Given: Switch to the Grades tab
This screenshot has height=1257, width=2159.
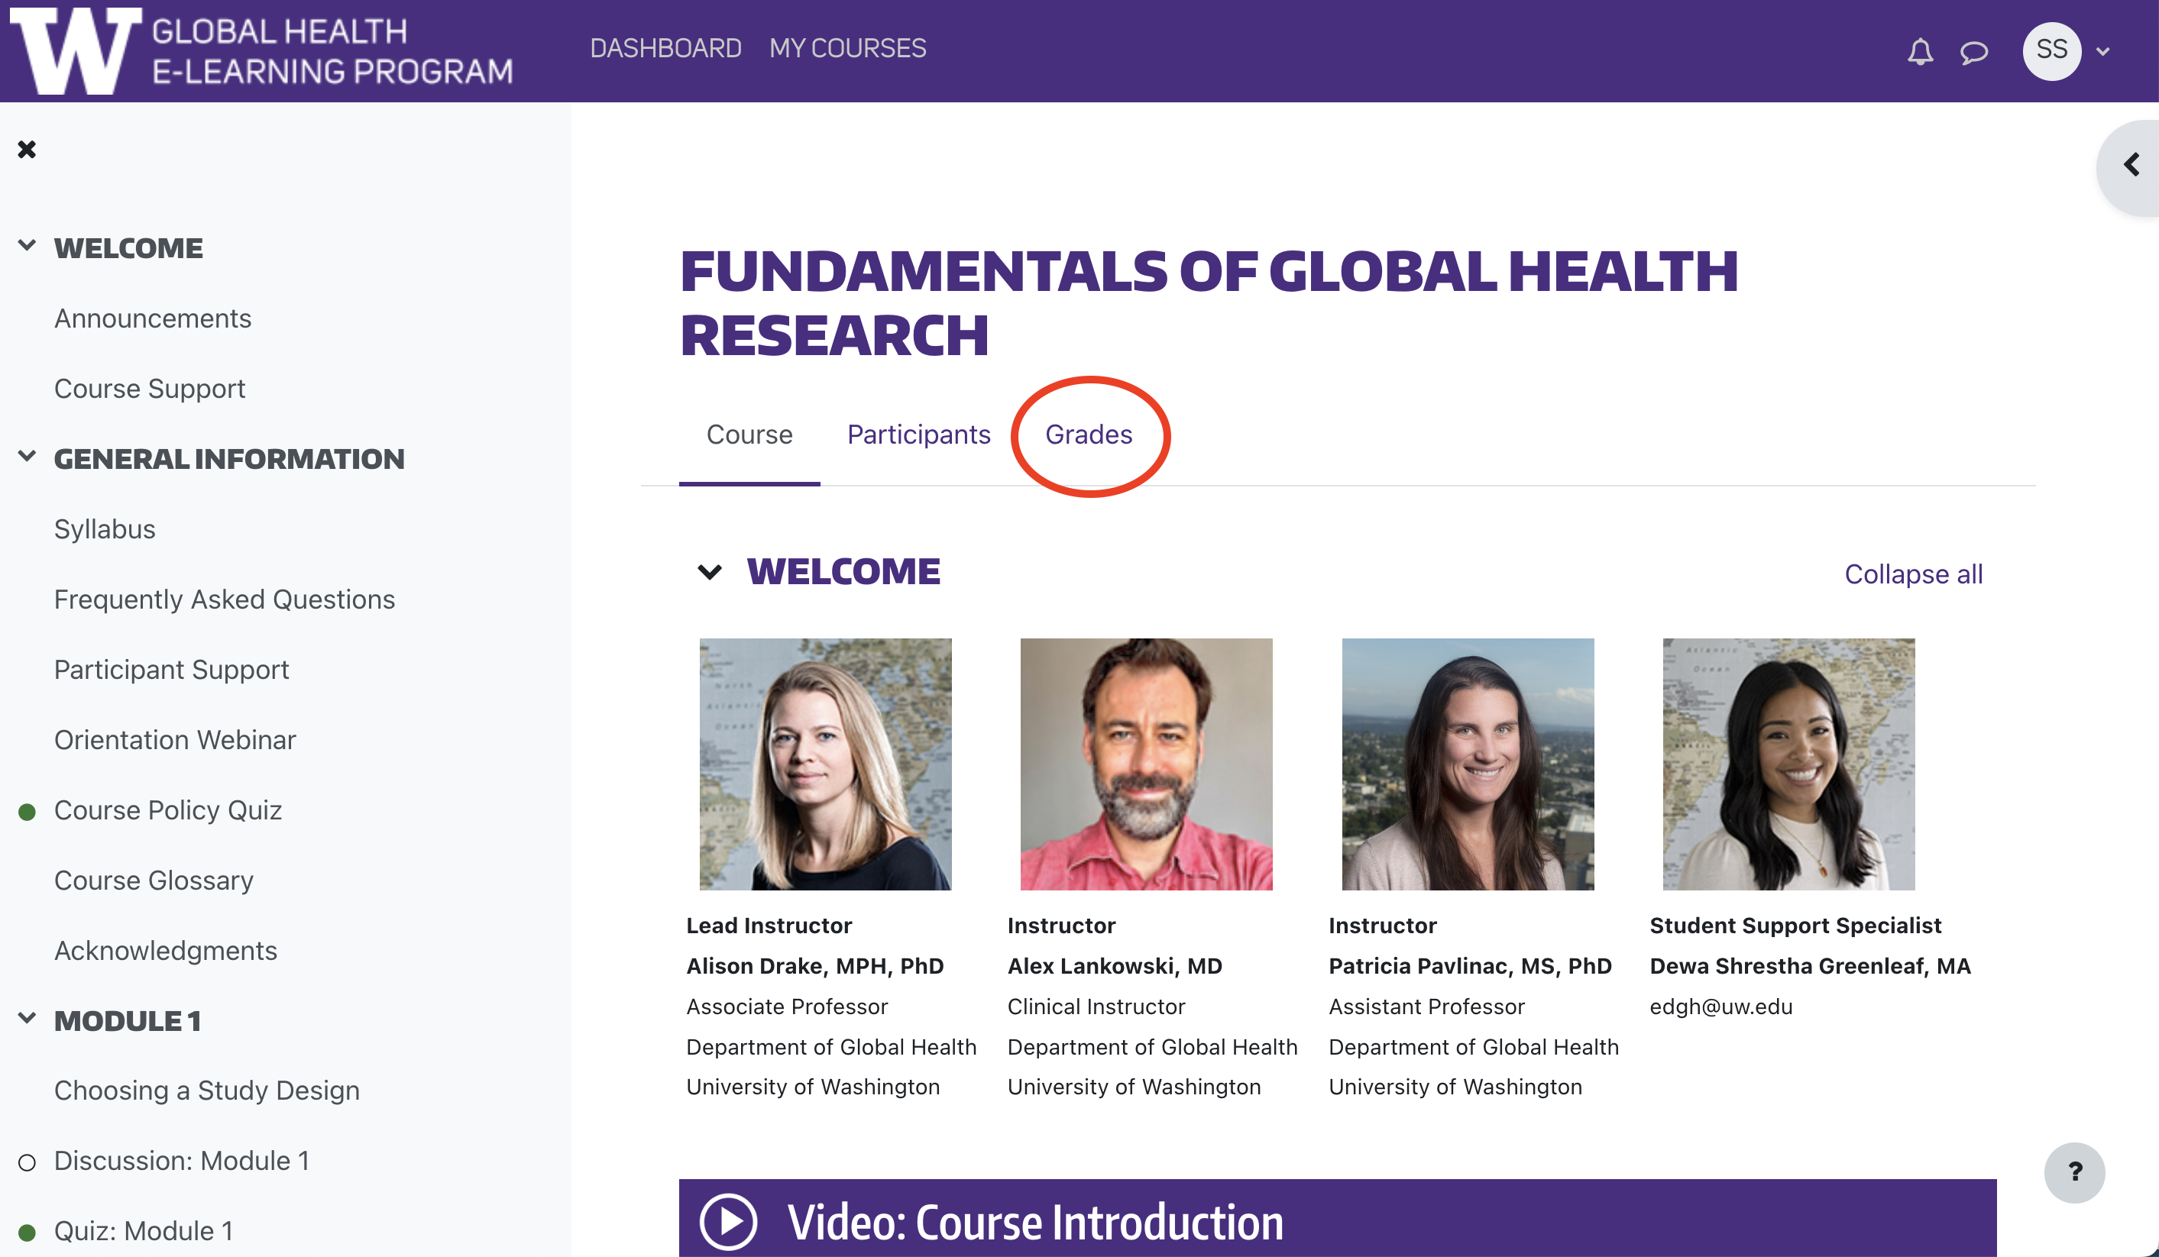Looking at the screenshot, I should click(x=1089, y=434).
